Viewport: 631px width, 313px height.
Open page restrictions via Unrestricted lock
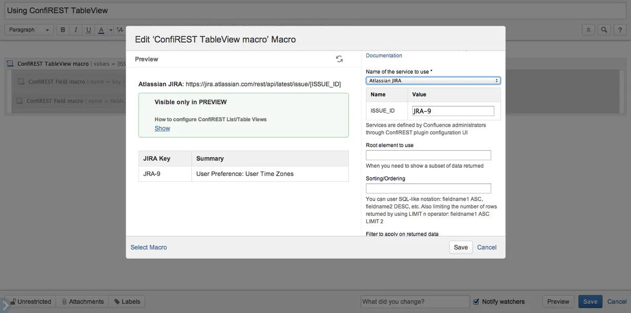tap(30, 301)
